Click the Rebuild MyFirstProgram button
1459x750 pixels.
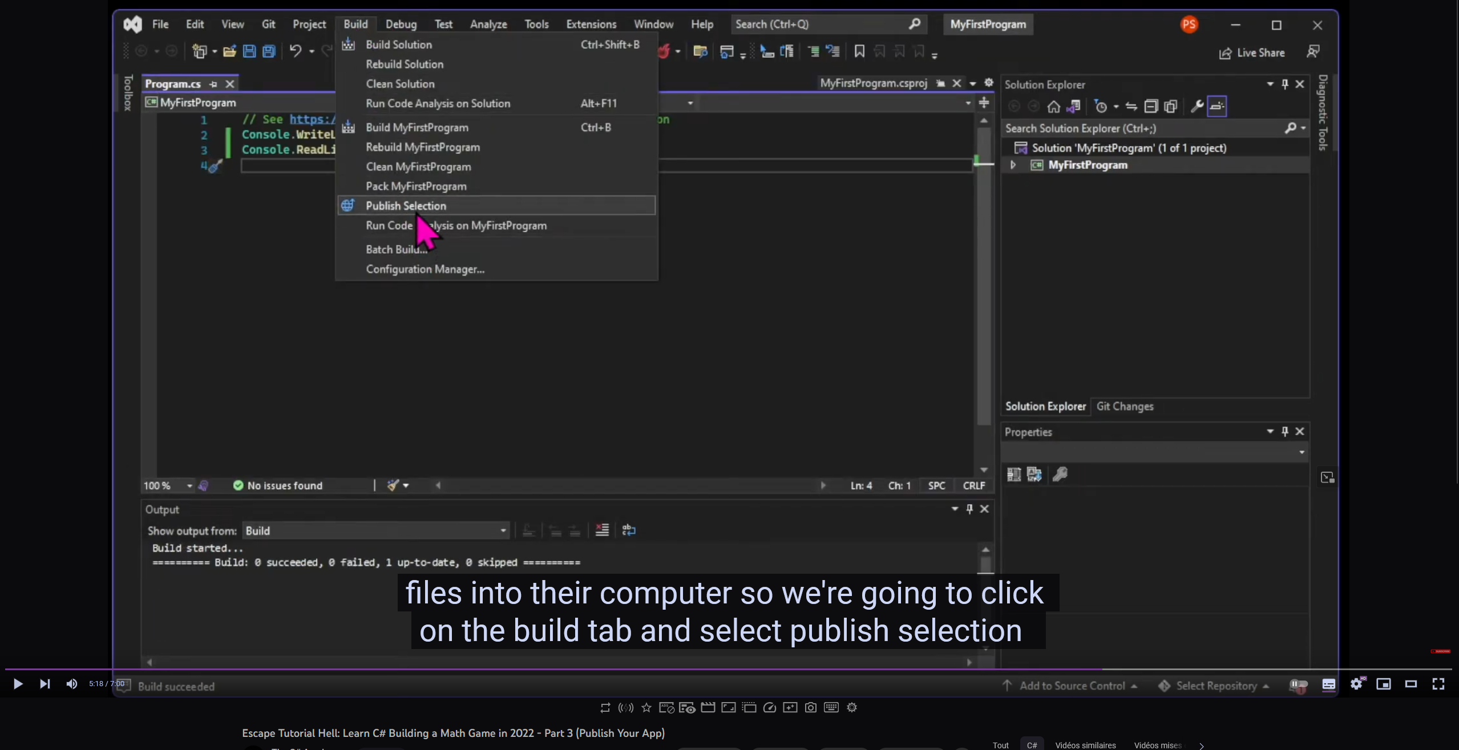pyautogui.click(x=422, y=147)
